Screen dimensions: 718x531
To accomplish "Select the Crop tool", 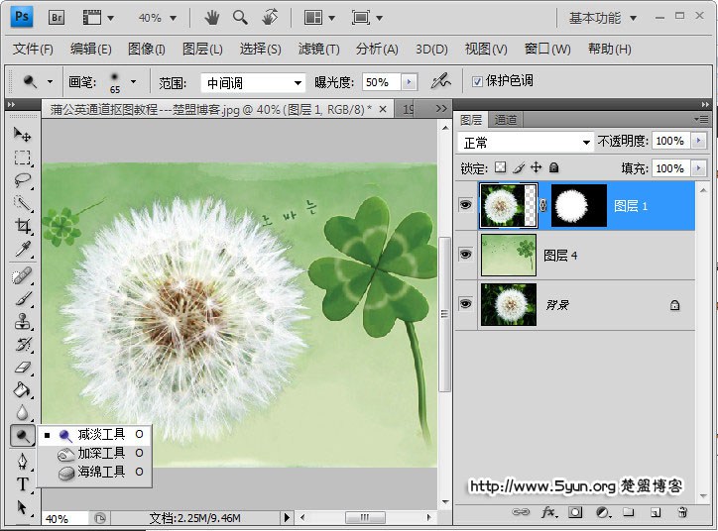I will [x=22, y=226].
